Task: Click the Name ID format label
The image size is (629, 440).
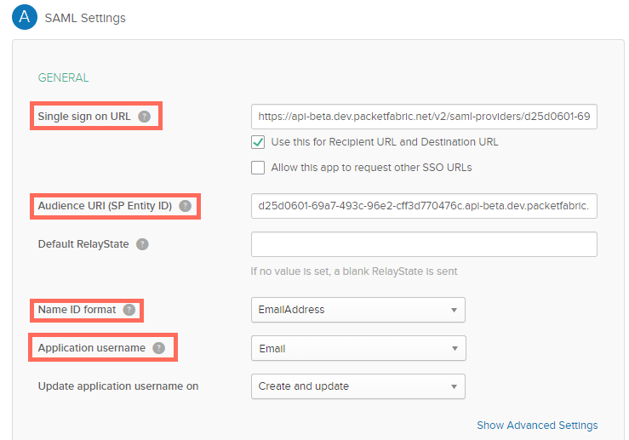Action: (x=77, y=310)
